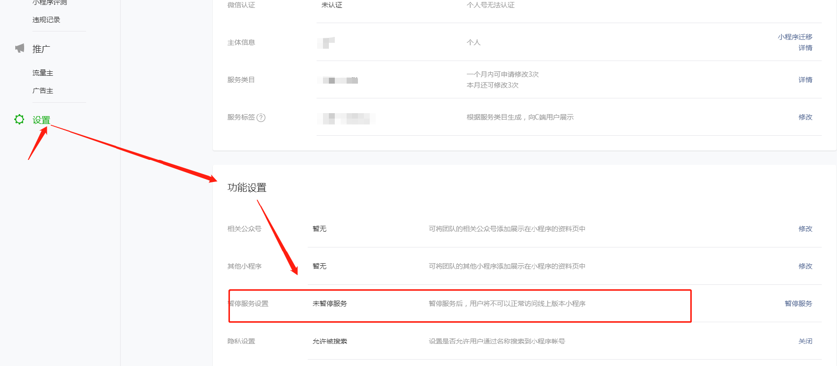Viewport: 837px width, 366px height.
Task: Open 违规记录 in the sidebar
Action: [46, 20]
